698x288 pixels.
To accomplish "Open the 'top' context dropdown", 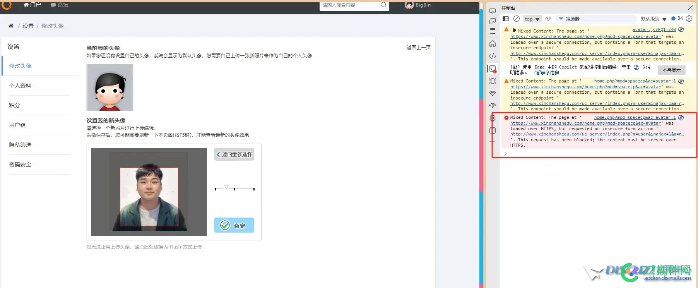I will pyautogui.click(x=532, y=19).
